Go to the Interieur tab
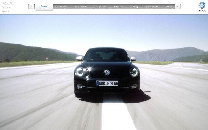The image size is (208, 130). coord(118,7)
